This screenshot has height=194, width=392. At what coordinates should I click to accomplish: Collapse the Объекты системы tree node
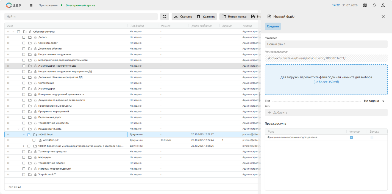pyautogui.click(x=13, y=32)
